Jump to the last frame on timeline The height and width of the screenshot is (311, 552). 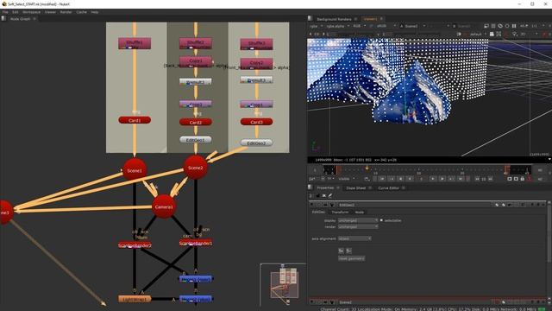pyautogui.click(x=460, y=179)
